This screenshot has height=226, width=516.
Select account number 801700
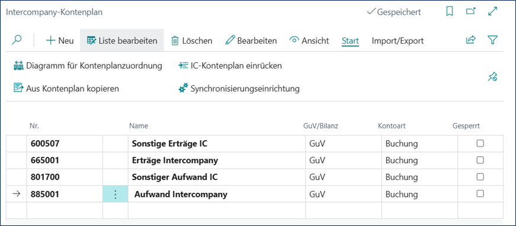click(65, 177)
